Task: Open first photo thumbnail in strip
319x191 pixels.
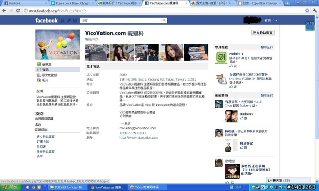Action: click(97, 53)
